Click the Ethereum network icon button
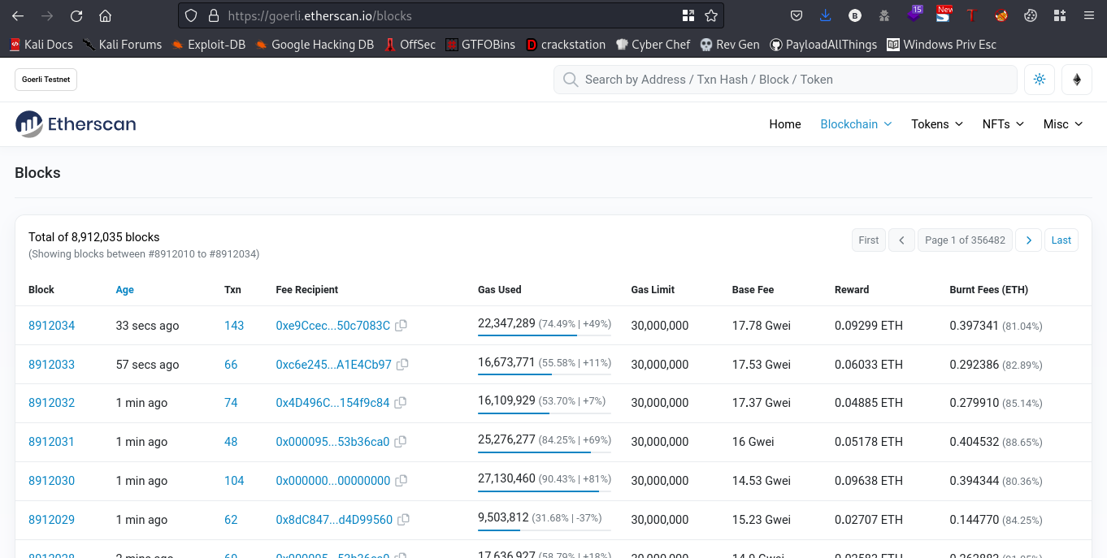This screenshot has width=1107, height=558. coord(1077,80)
